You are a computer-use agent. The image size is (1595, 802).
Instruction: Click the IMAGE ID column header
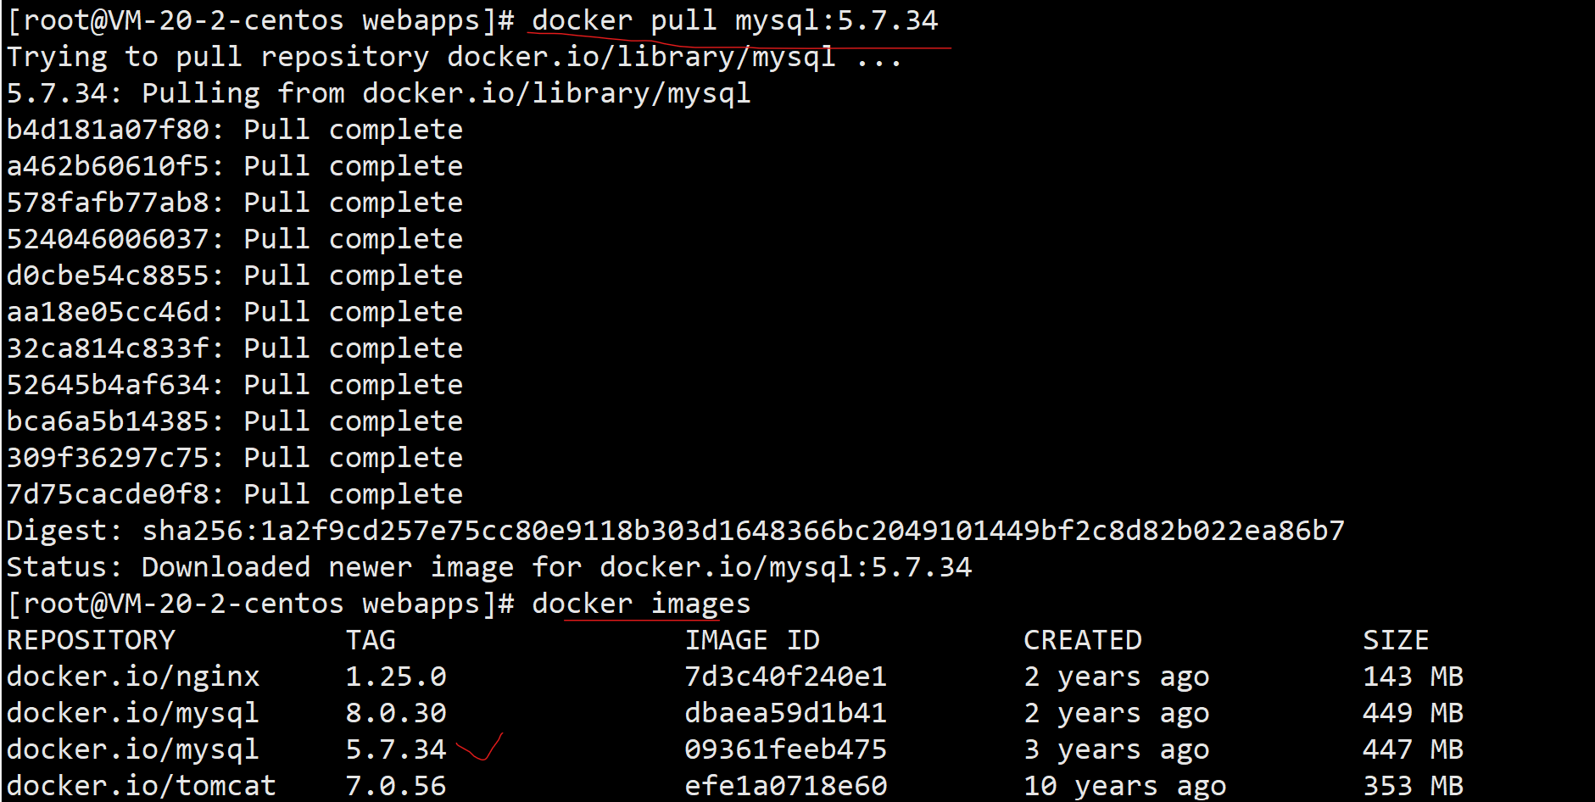pyautogui.click(x=752, y=640)
